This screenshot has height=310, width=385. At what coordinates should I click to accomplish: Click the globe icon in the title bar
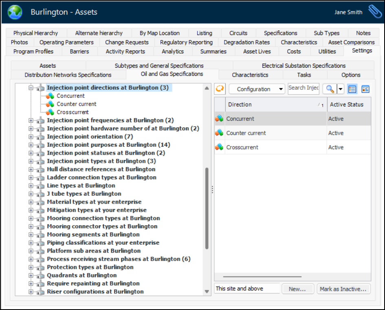pyautogui.click(x=15, y=12)
